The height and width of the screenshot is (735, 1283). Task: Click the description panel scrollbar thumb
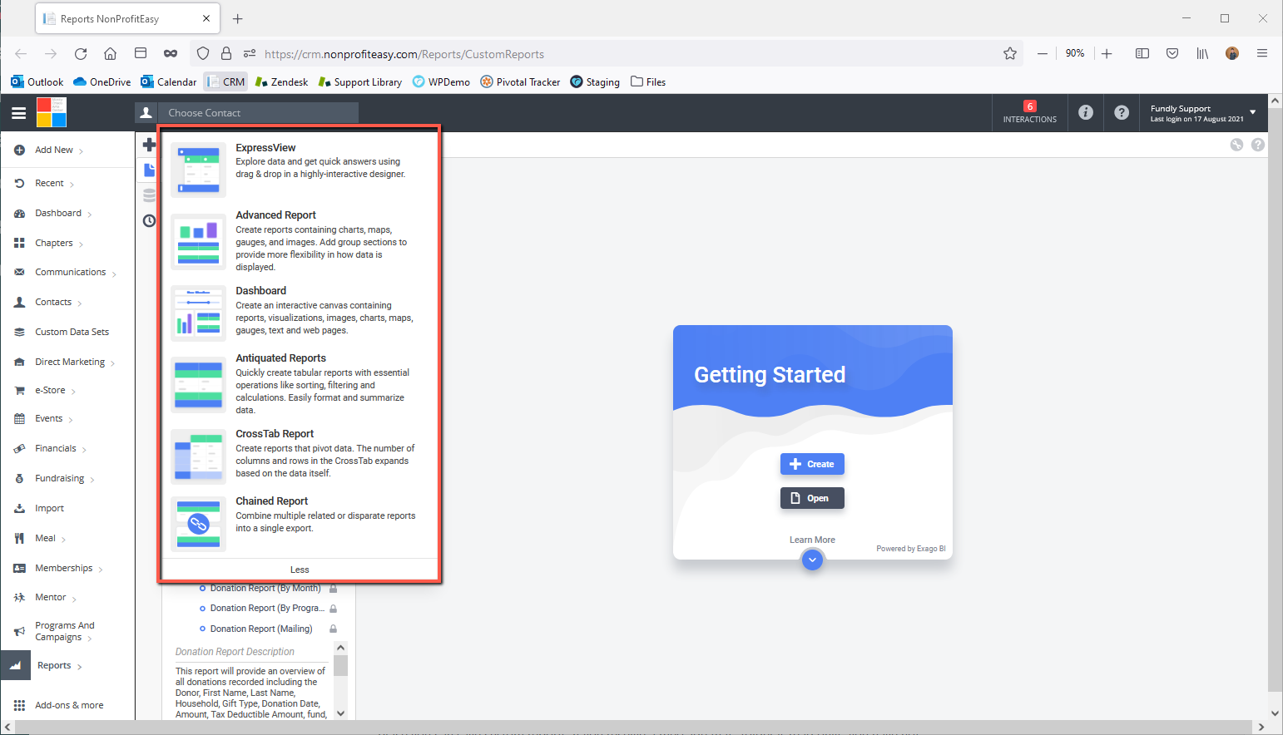tap(340, 666)
